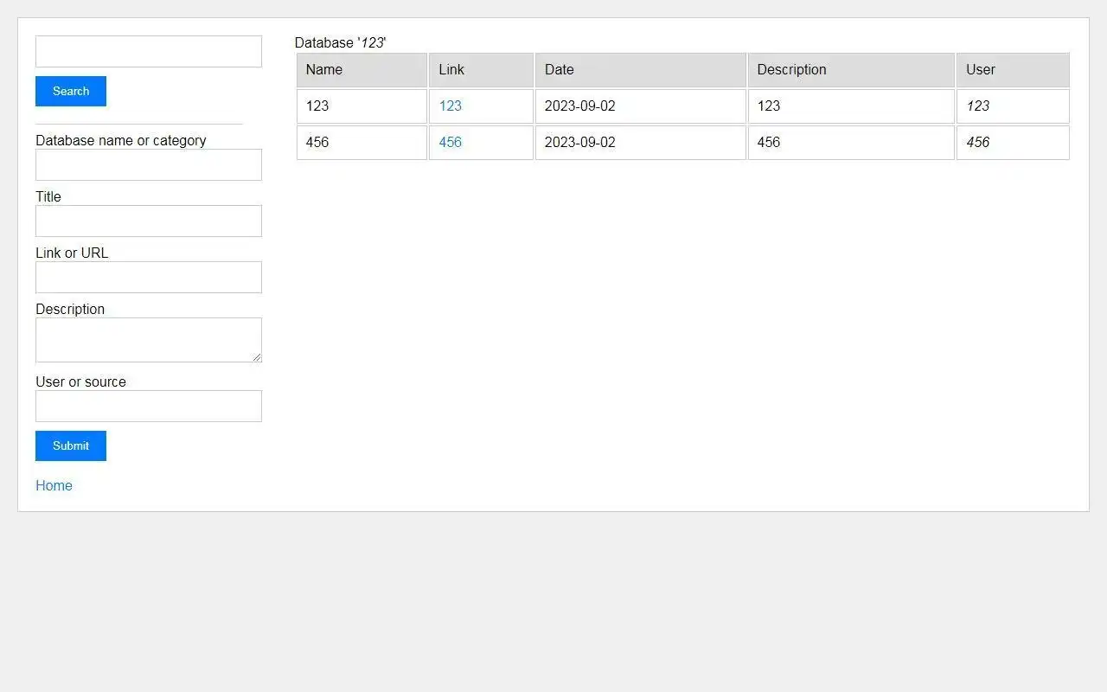1107x692 pixels.
Task: Focus the search input box above Search button
Action: tap(149, 51)
